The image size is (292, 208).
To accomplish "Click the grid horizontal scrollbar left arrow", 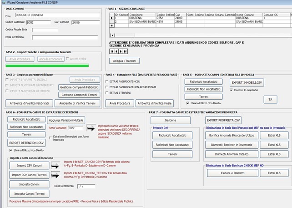I will click(112, 35).
